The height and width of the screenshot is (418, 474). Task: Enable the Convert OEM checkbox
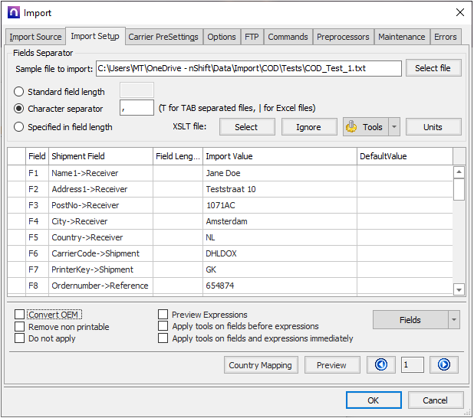20,315
